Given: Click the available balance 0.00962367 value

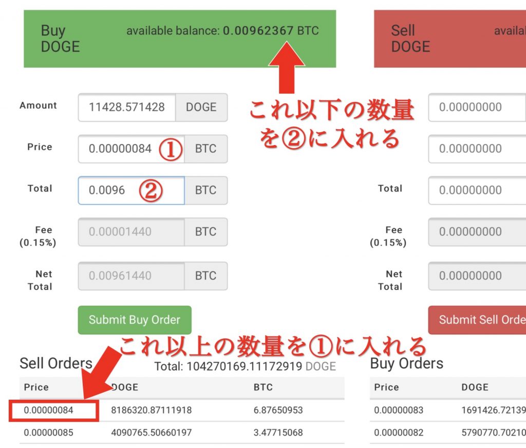Looking at the screenshot, I should click(x=258, y=30).
